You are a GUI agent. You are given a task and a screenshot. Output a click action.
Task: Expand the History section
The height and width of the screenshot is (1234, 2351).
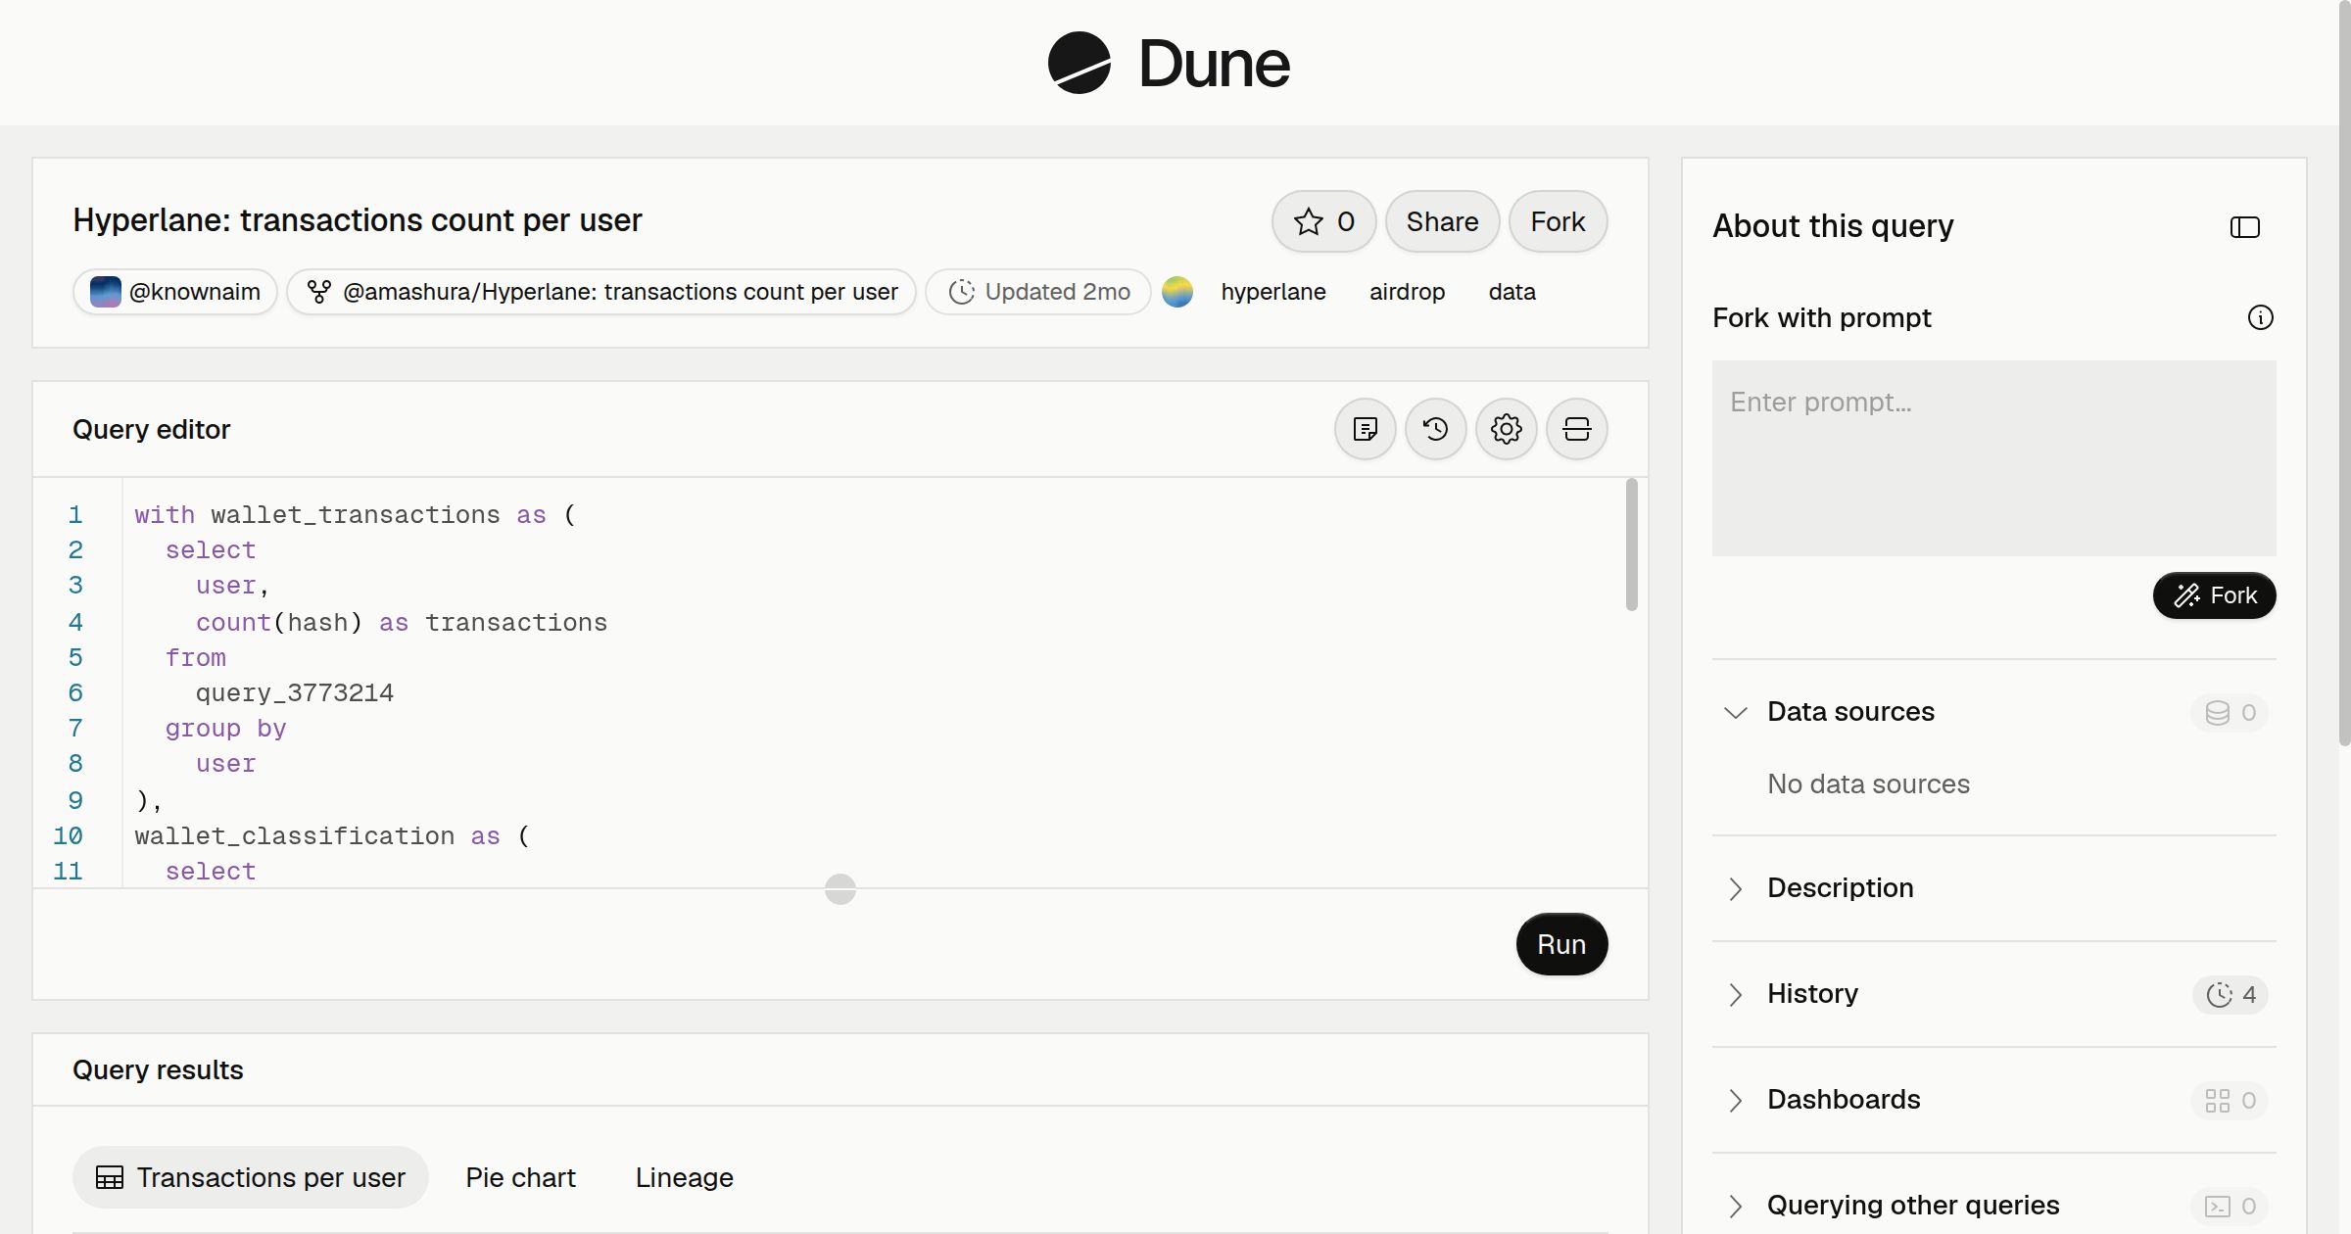1735,994
